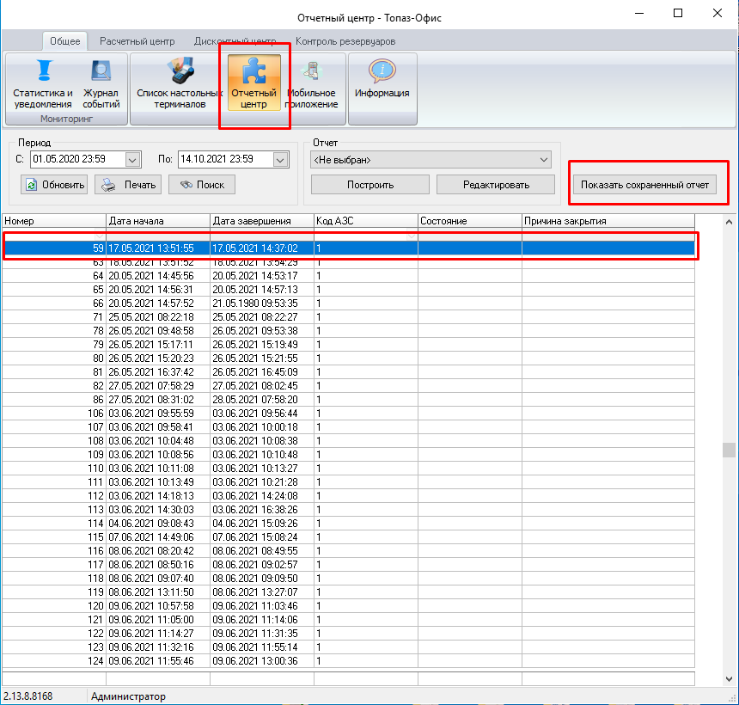Click the Поиск search button
The height and width of the screenshot is (705, 739).
pyautogui.click(x=202, y=184)
